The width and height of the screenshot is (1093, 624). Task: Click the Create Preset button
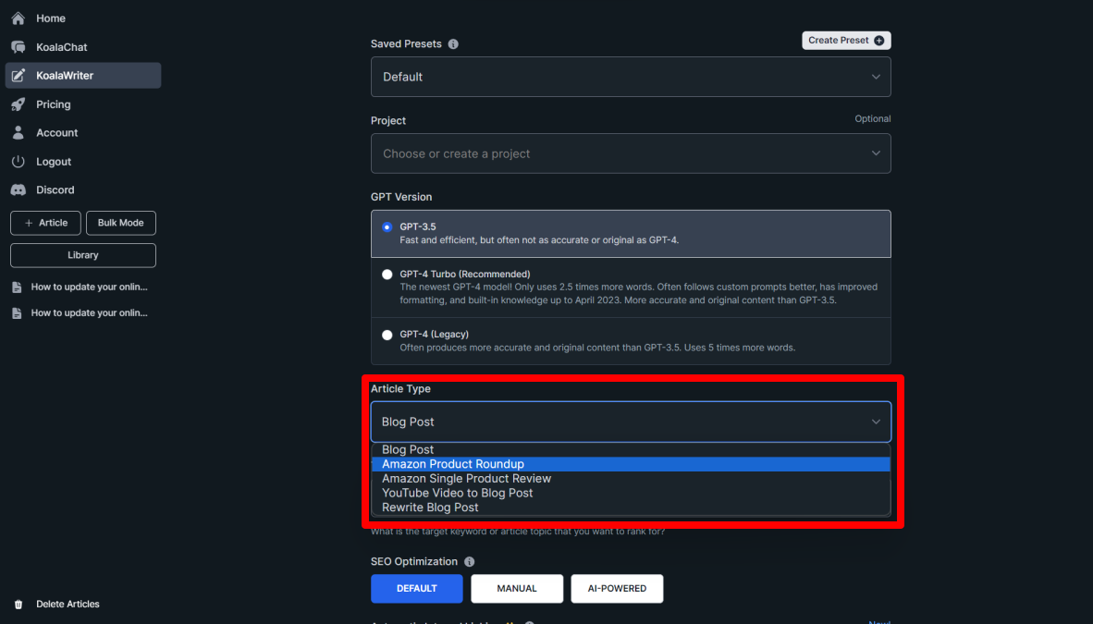tap(845, 40)
